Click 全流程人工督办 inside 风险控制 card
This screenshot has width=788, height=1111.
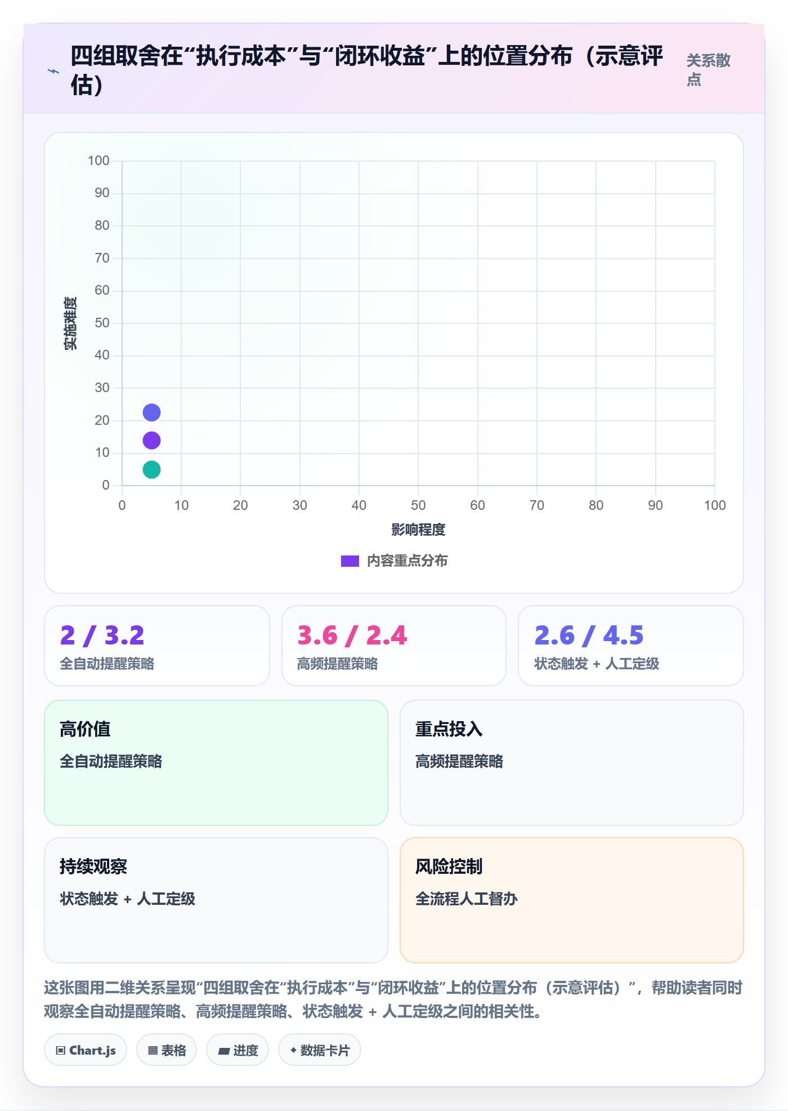coord(467,899)
